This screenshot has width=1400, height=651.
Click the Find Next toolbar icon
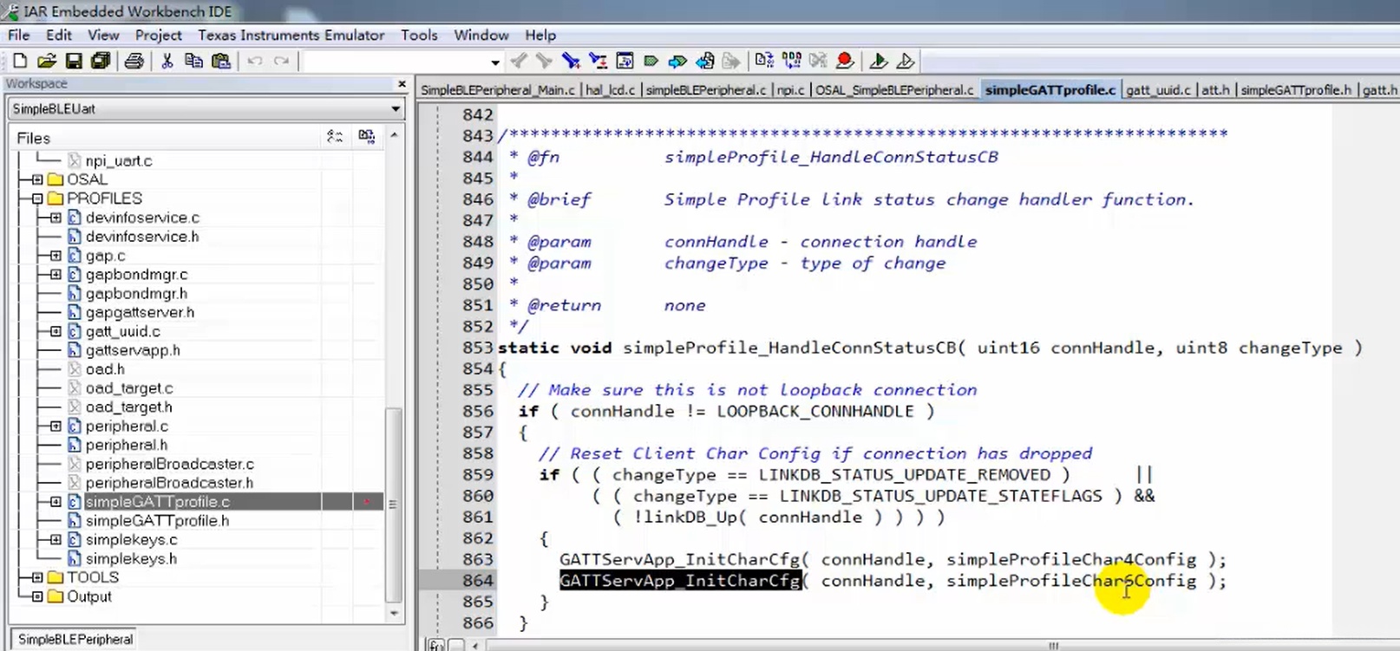tap(544, 61)
